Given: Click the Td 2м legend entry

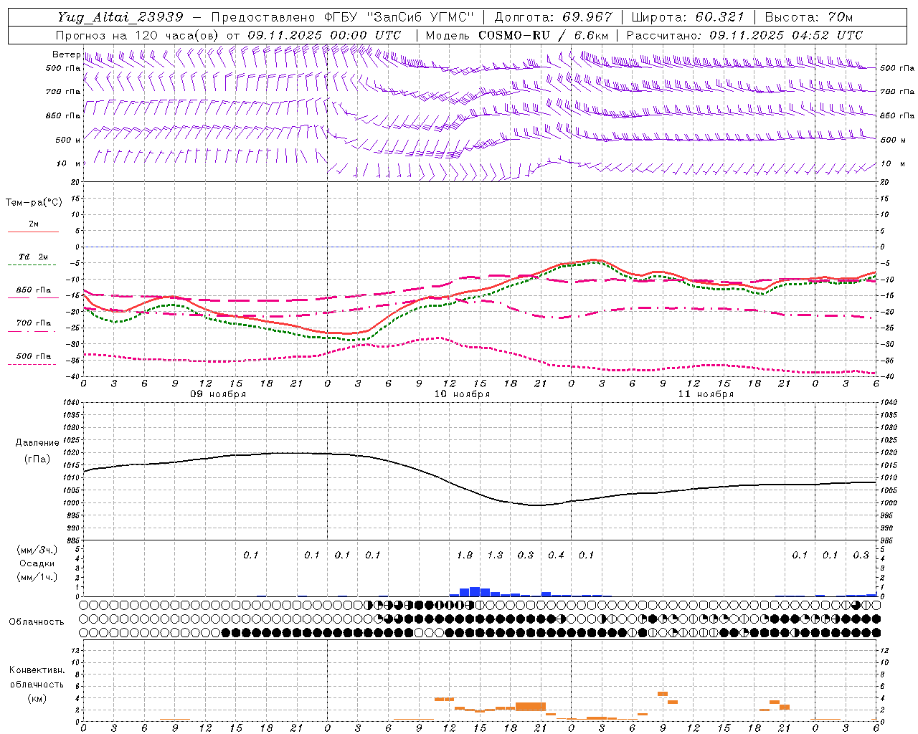Looking at the screenshot, I should pos(33,257).
